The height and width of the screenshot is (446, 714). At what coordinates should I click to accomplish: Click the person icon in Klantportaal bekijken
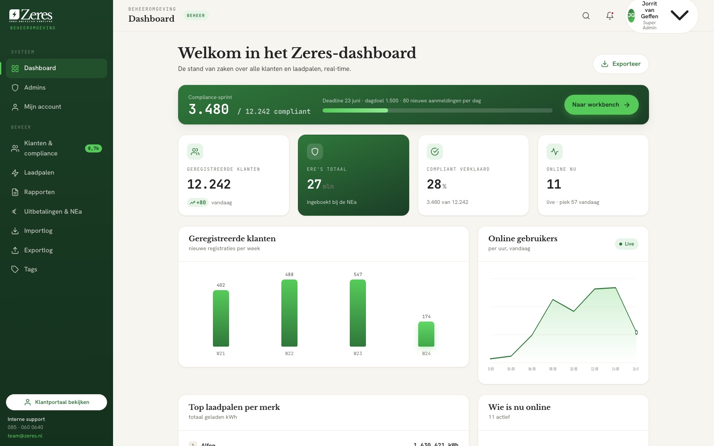click(x=28, y=402)
